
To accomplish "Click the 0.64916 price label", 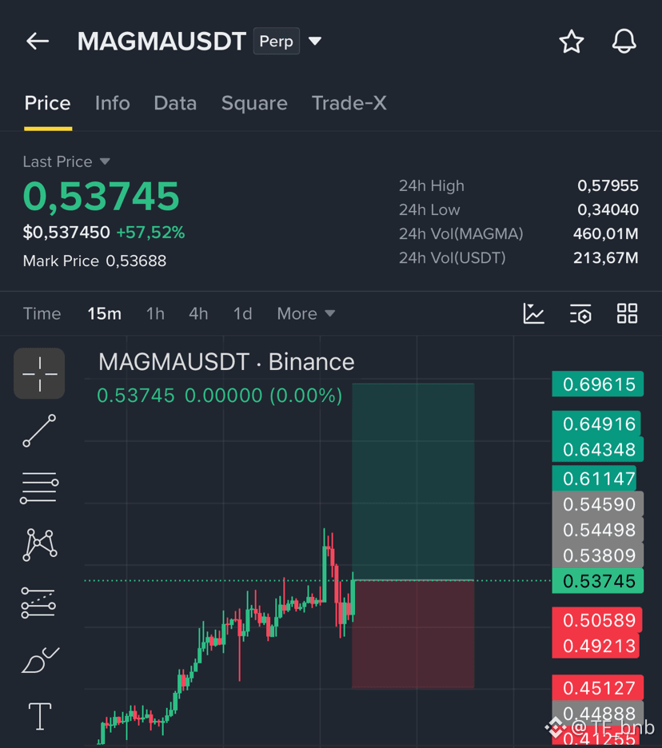I will (x=596, y=424).
